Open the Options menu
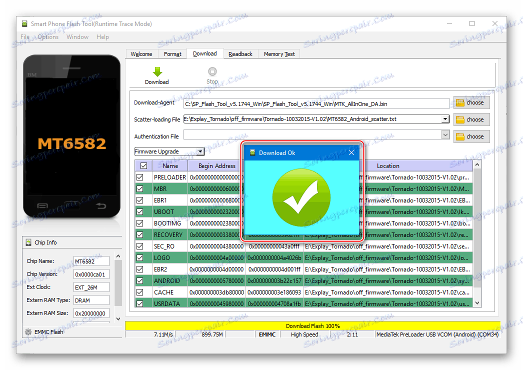Viewport: 523px width, 370px height. click(x=48, y=37)
